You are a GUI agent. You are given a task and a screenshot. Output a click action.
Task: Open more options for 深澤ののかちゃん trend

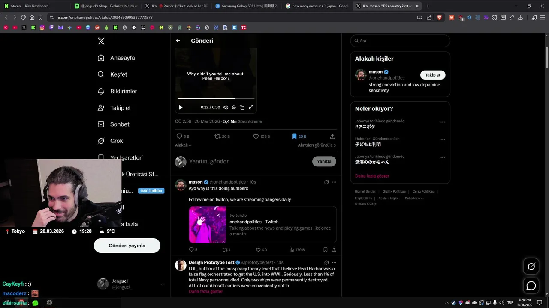pyautogui.click(x=443, y=157)
